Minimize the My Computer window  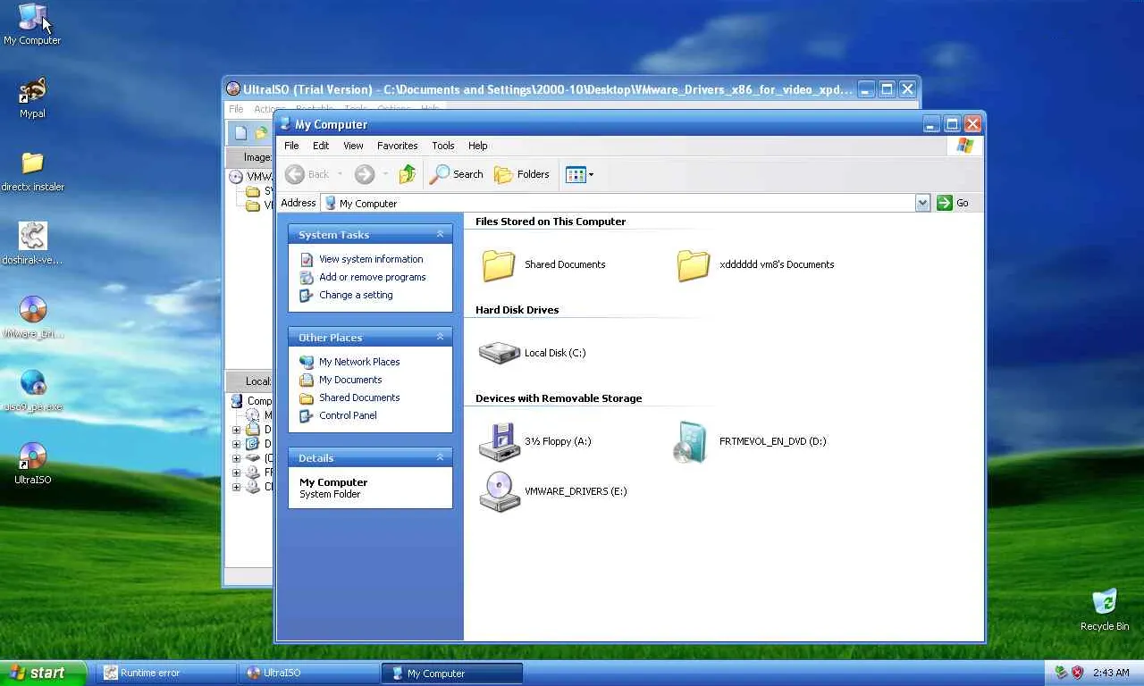click(931, 124)
